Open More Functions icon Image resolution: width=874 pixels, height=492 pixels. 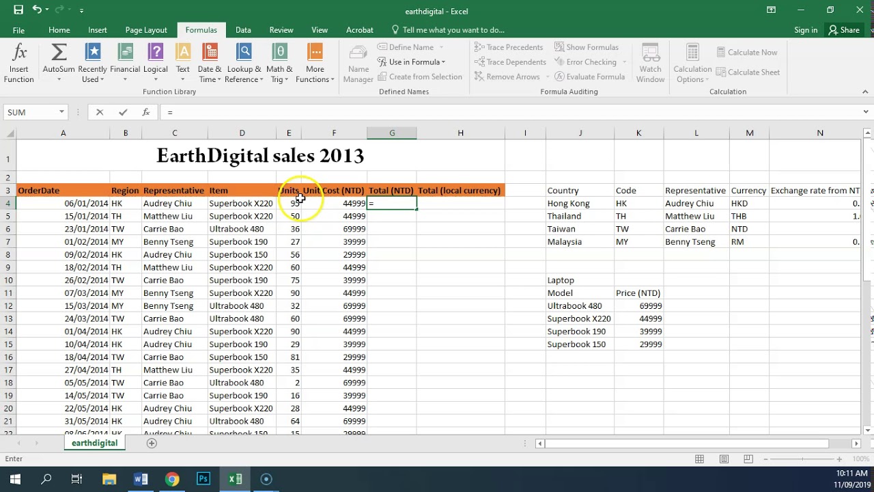click(x=315, y=53)
